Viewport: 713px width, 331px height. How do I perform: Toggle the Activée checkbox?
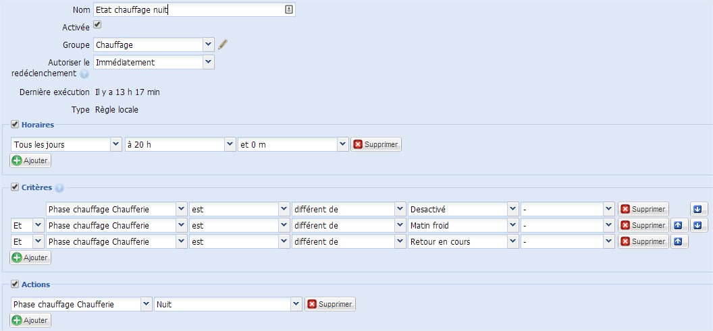(x=97, y=25)
